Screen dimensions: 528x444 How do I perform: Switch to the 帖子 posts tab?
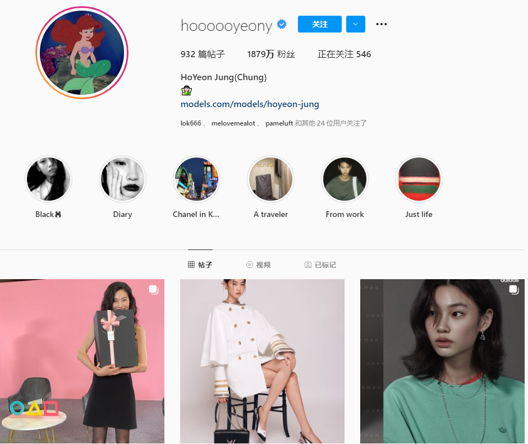[x=200, y=265]
